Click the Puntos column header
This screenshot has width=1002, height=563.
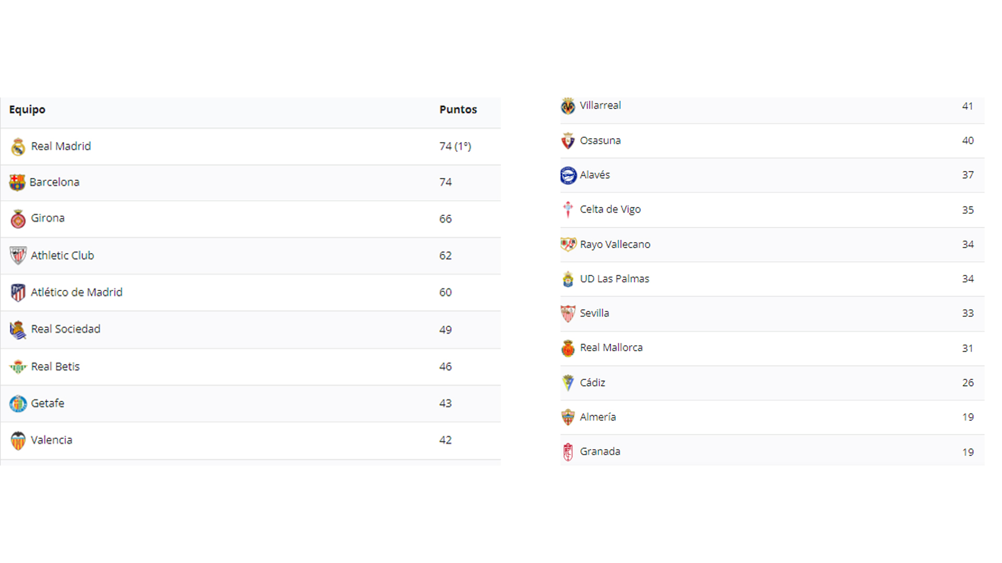[x=458, y=109]
